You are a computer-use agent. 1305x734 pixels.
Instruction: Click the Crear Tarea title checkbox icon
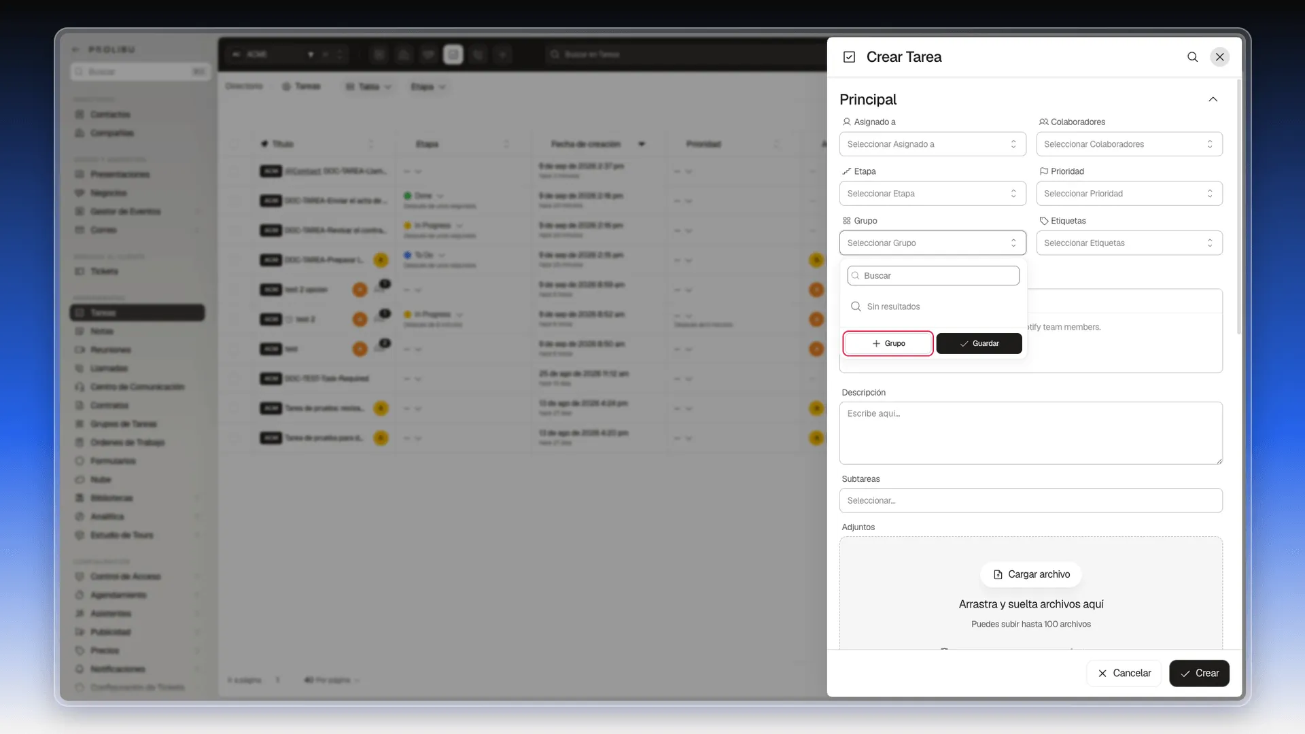point(849,57)
